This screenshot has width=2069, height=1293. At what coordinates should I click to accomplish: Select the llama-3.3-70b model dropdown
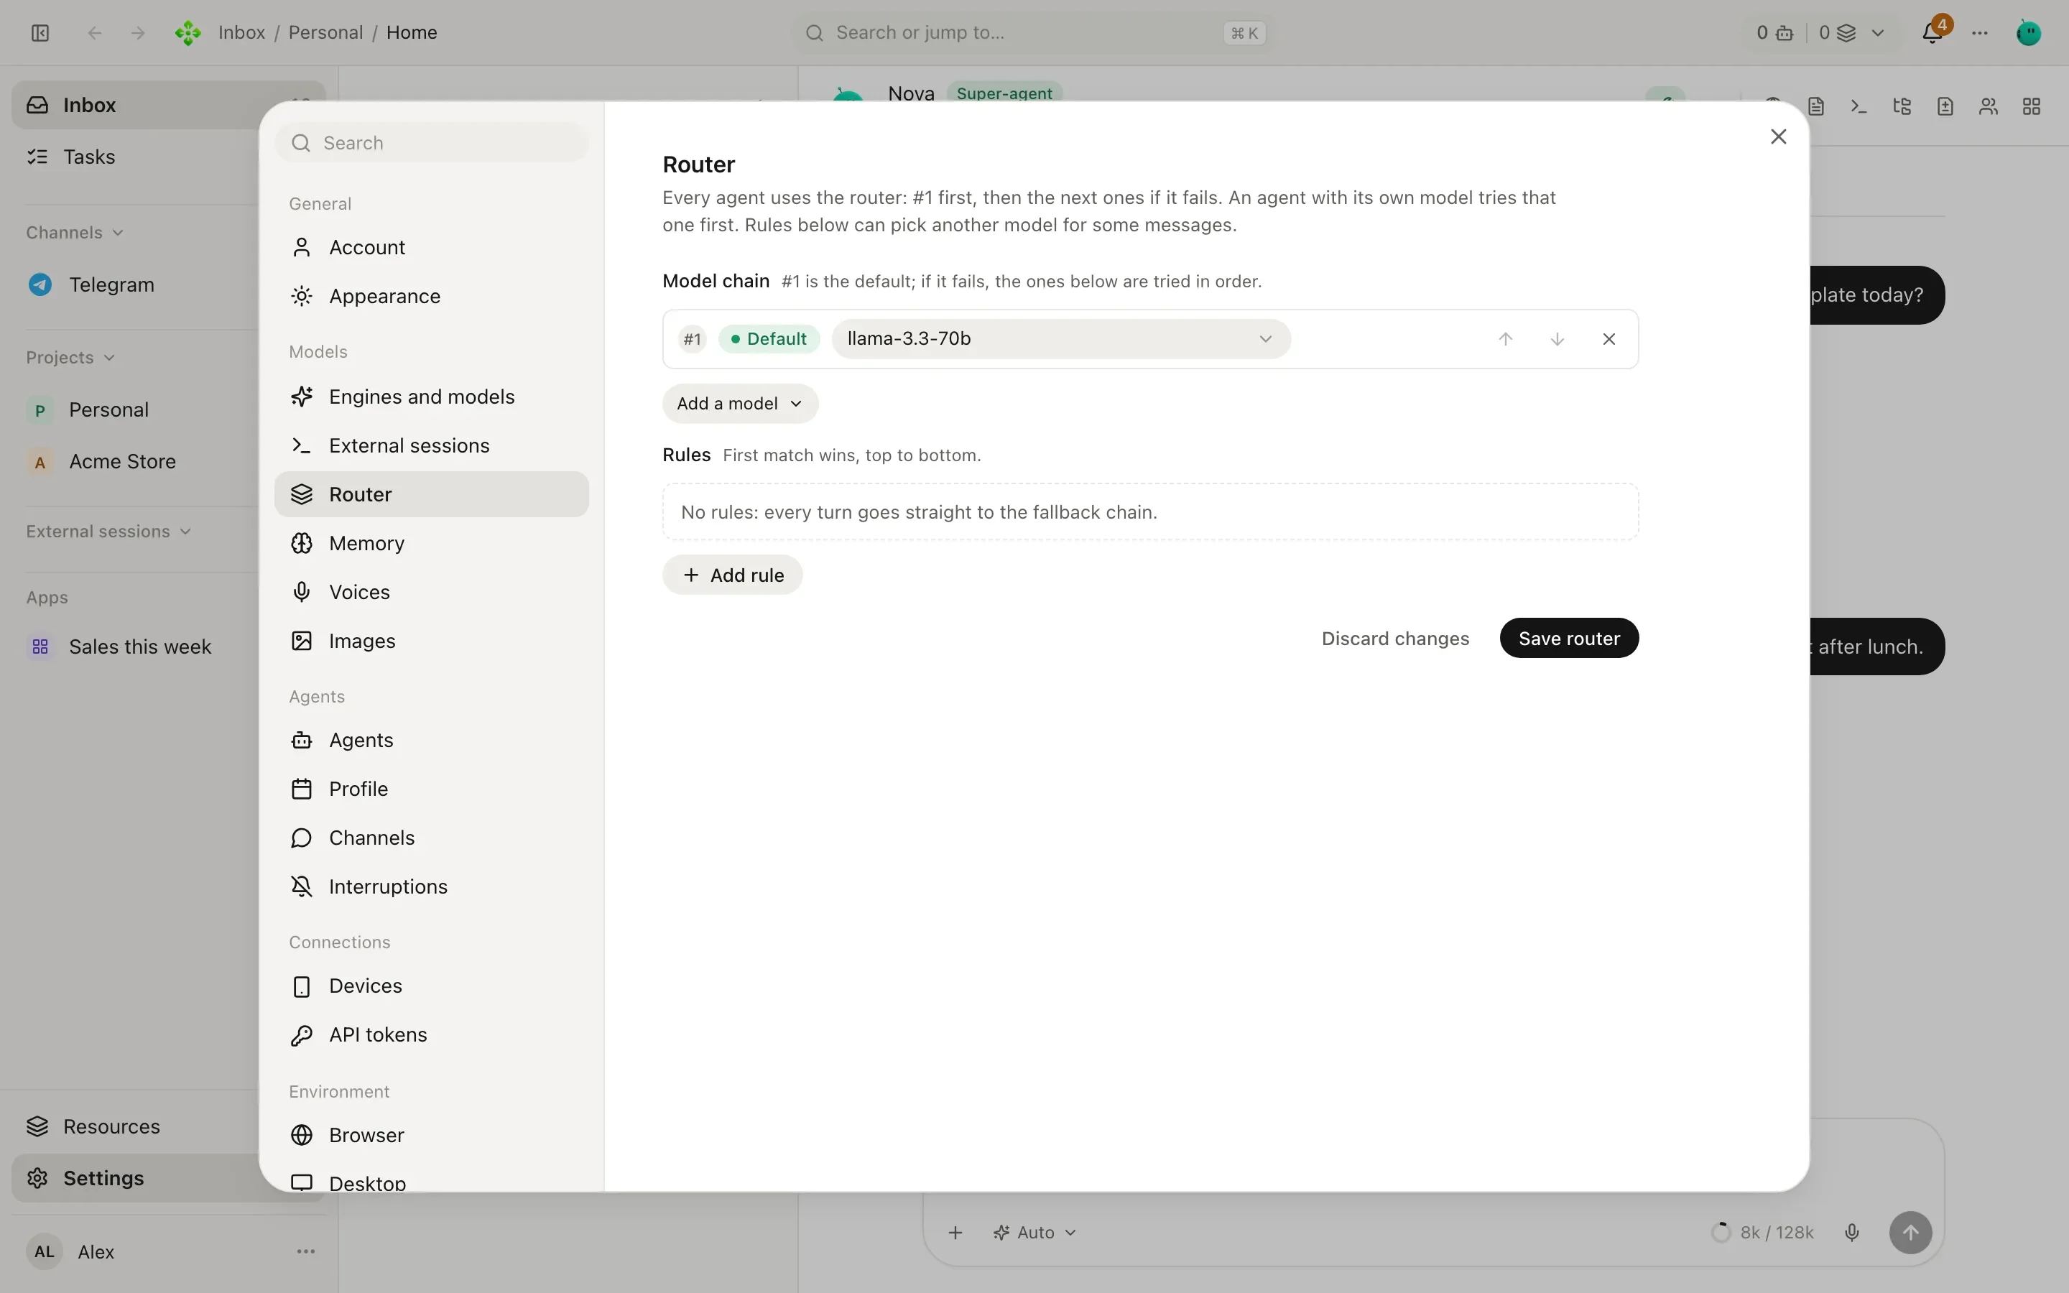click(x=1060, y=338)
